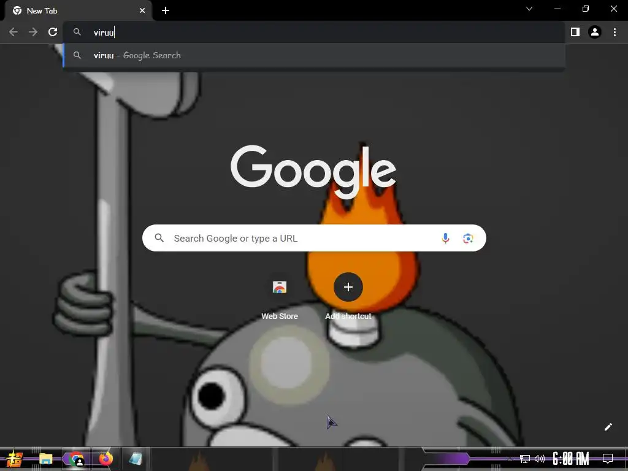Search by image with Google Lens icon
The height and width of the screenshot is (471, 628).
coord(468,239)
